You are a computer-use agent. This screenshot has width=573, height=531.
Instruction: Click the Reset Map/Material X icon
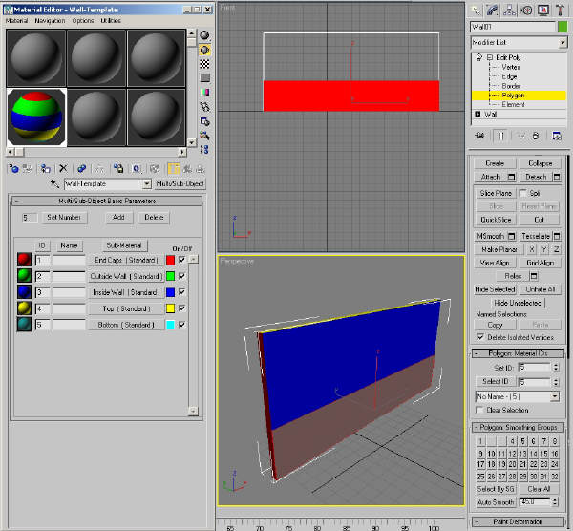63,168
